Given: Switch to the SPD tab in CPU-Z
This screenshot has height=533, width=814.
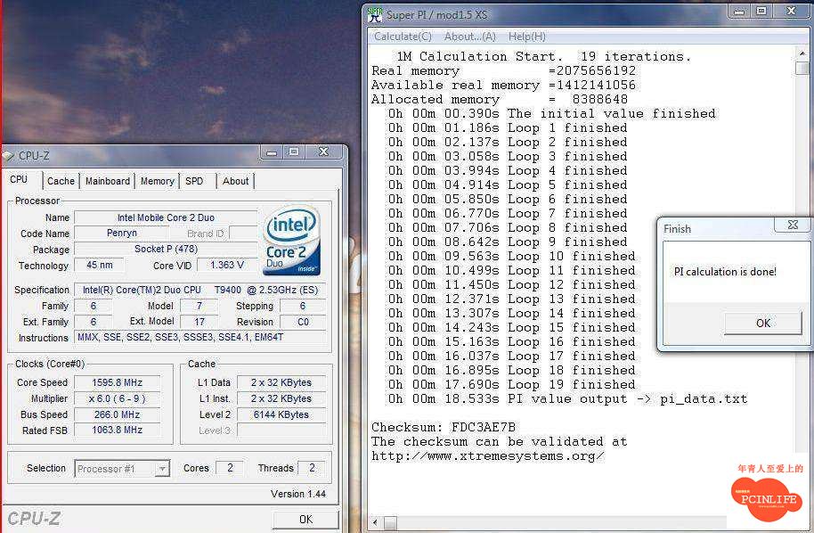Looking at the screenshot, I should pyautogui.click(x=194, y=181).
